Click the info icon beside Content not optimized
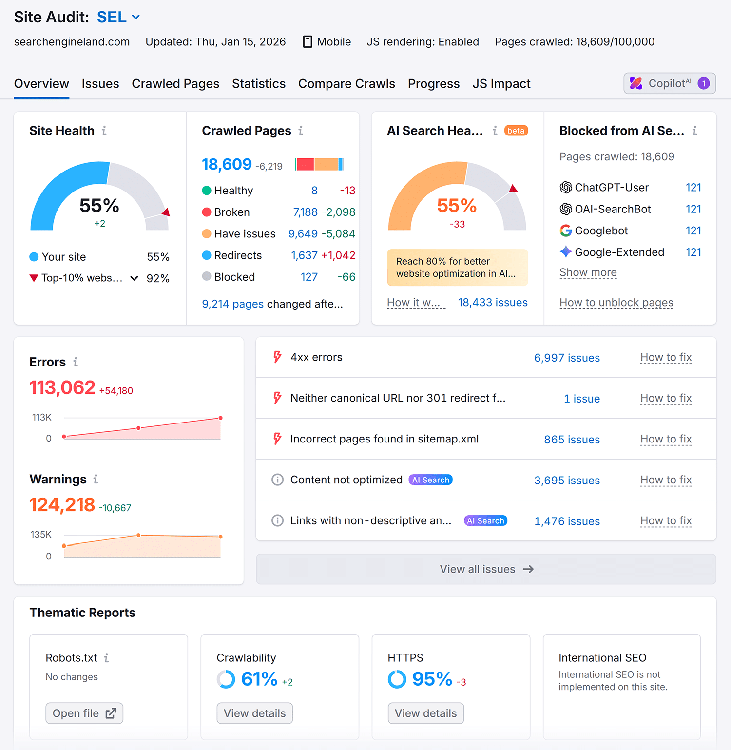 pyautogui.click(x=277, y=480)
